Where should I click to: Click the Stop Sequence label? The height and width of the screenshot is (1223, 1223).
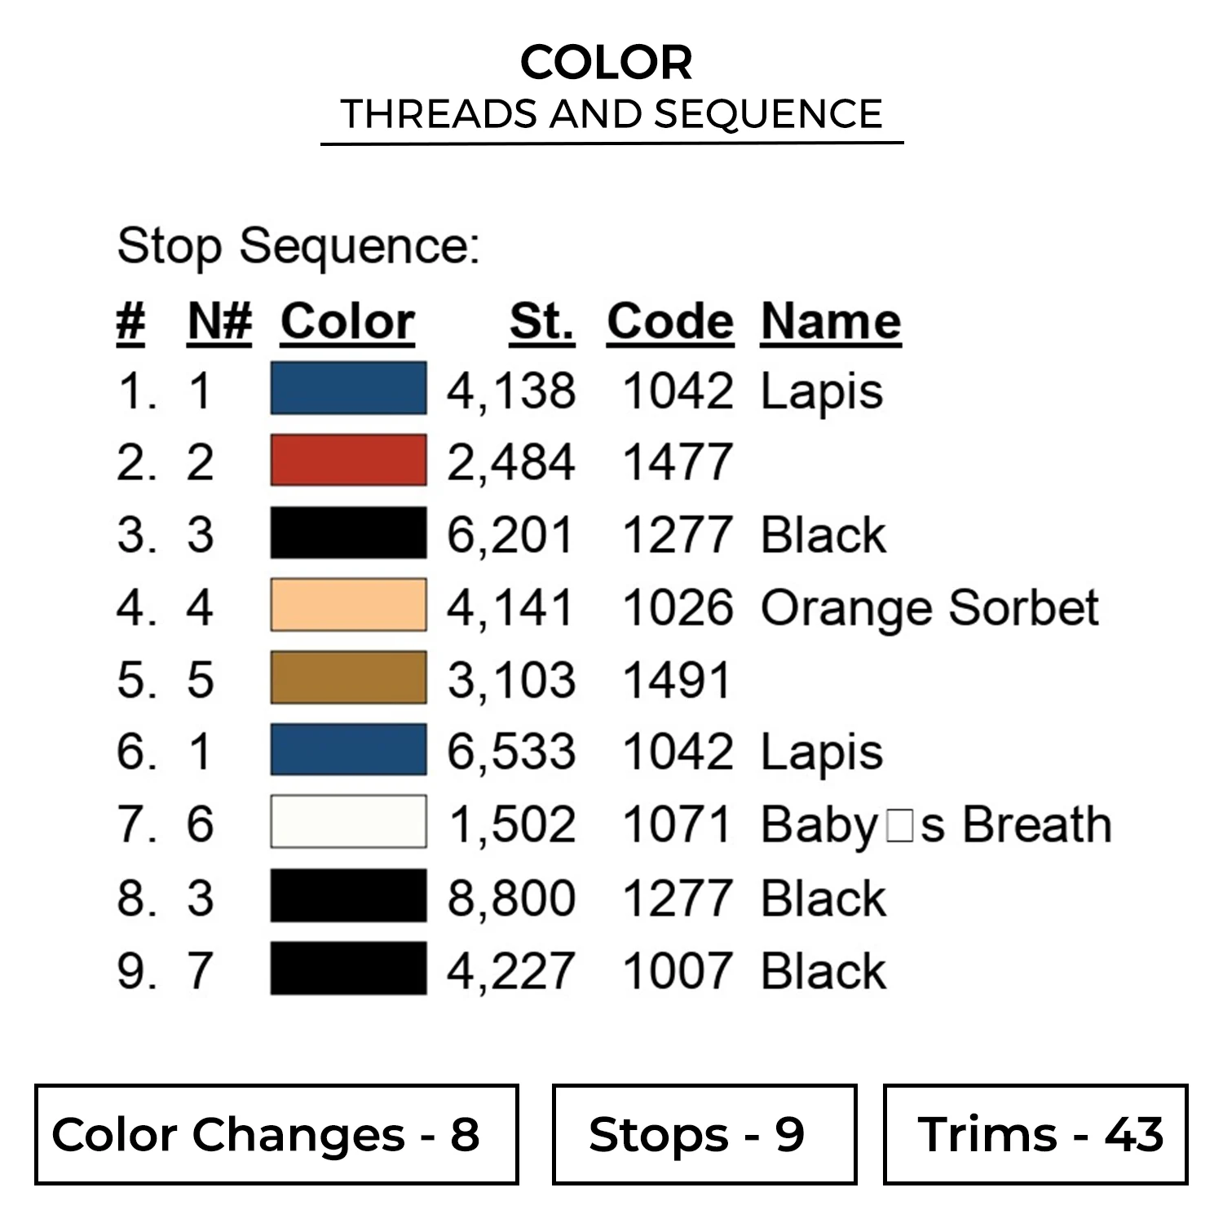(x=298, y=245)
